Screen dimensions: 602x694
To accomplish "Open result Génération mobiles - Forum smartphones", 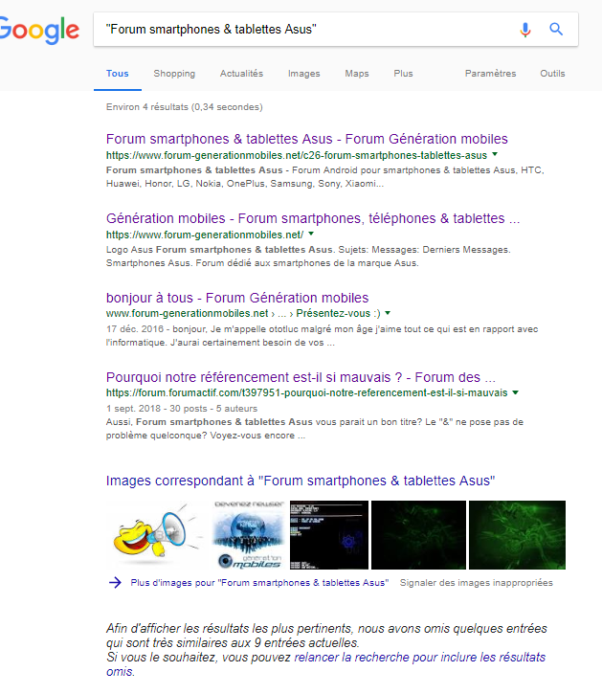I will coord(313,218).
